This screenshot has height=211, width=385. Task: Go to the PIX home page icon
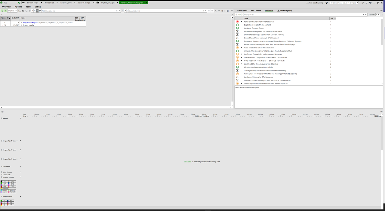click(19, 3)
